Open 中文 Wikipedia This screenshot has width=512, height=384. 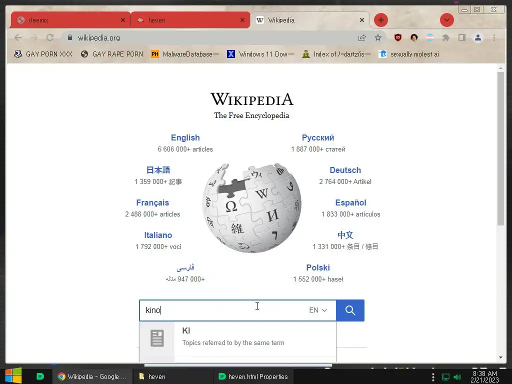[x=345, y=235]
